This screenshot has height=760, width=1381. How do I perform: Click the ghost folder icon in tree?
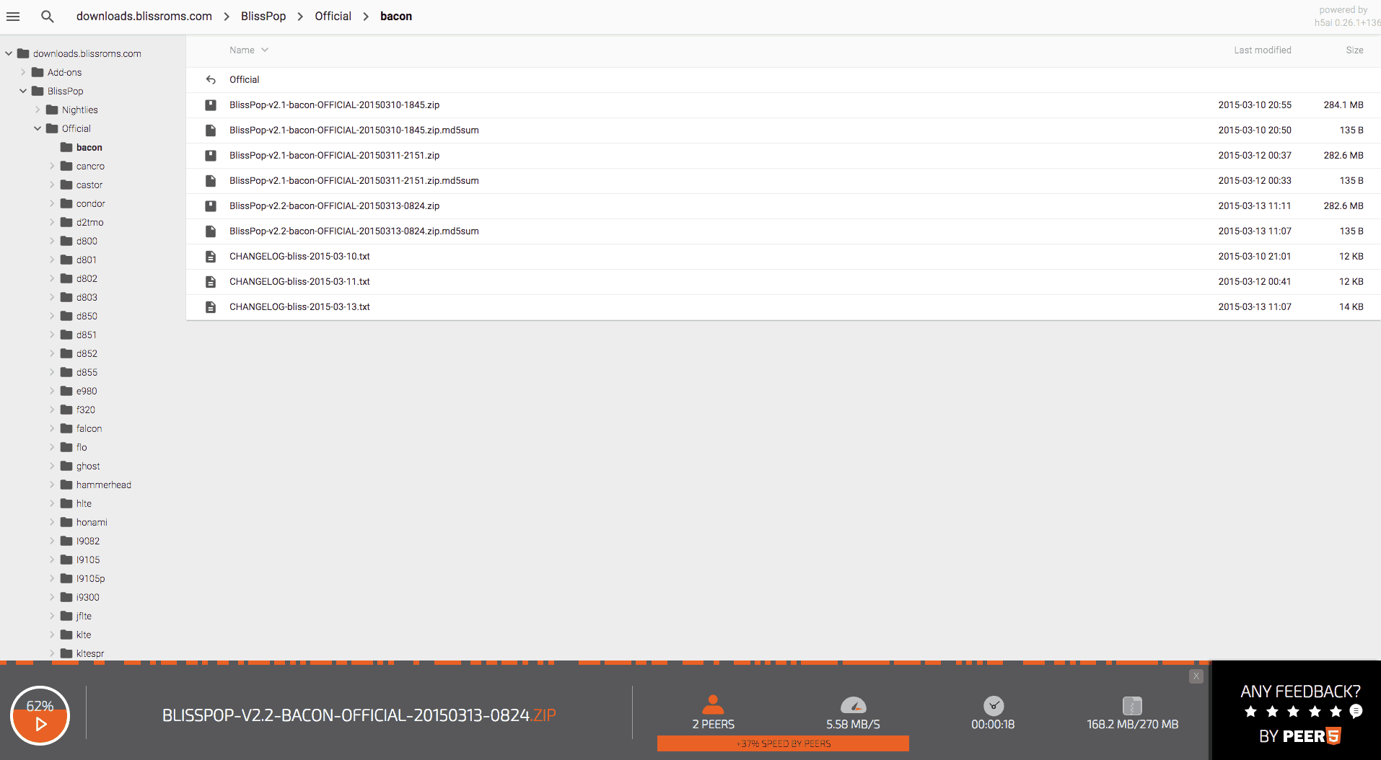[x=66, y=466]
